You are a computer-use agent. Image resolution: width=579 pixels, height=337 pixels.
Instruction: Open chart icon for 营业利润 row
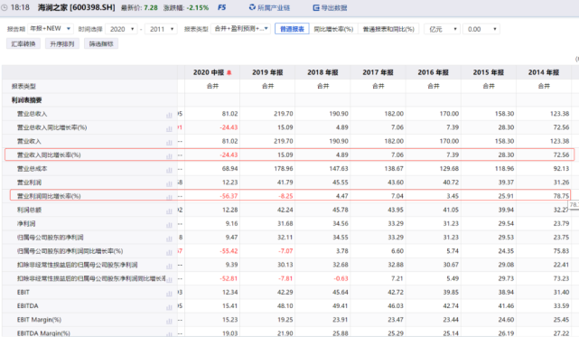coord(169,183)
